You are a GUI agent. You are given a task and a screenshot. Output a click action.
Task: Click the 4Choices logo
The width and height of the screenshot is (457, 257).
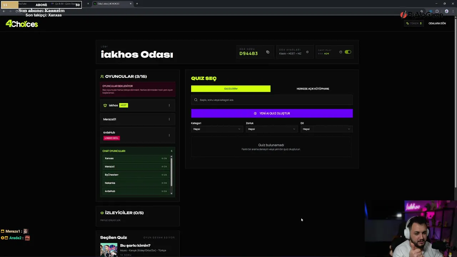[x=22, y=24]
